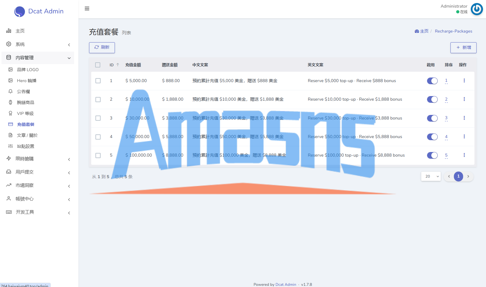Click the 公告欄 bell icon
The width and height of the screenshot is (486, 287).
(x=10, y=92)
